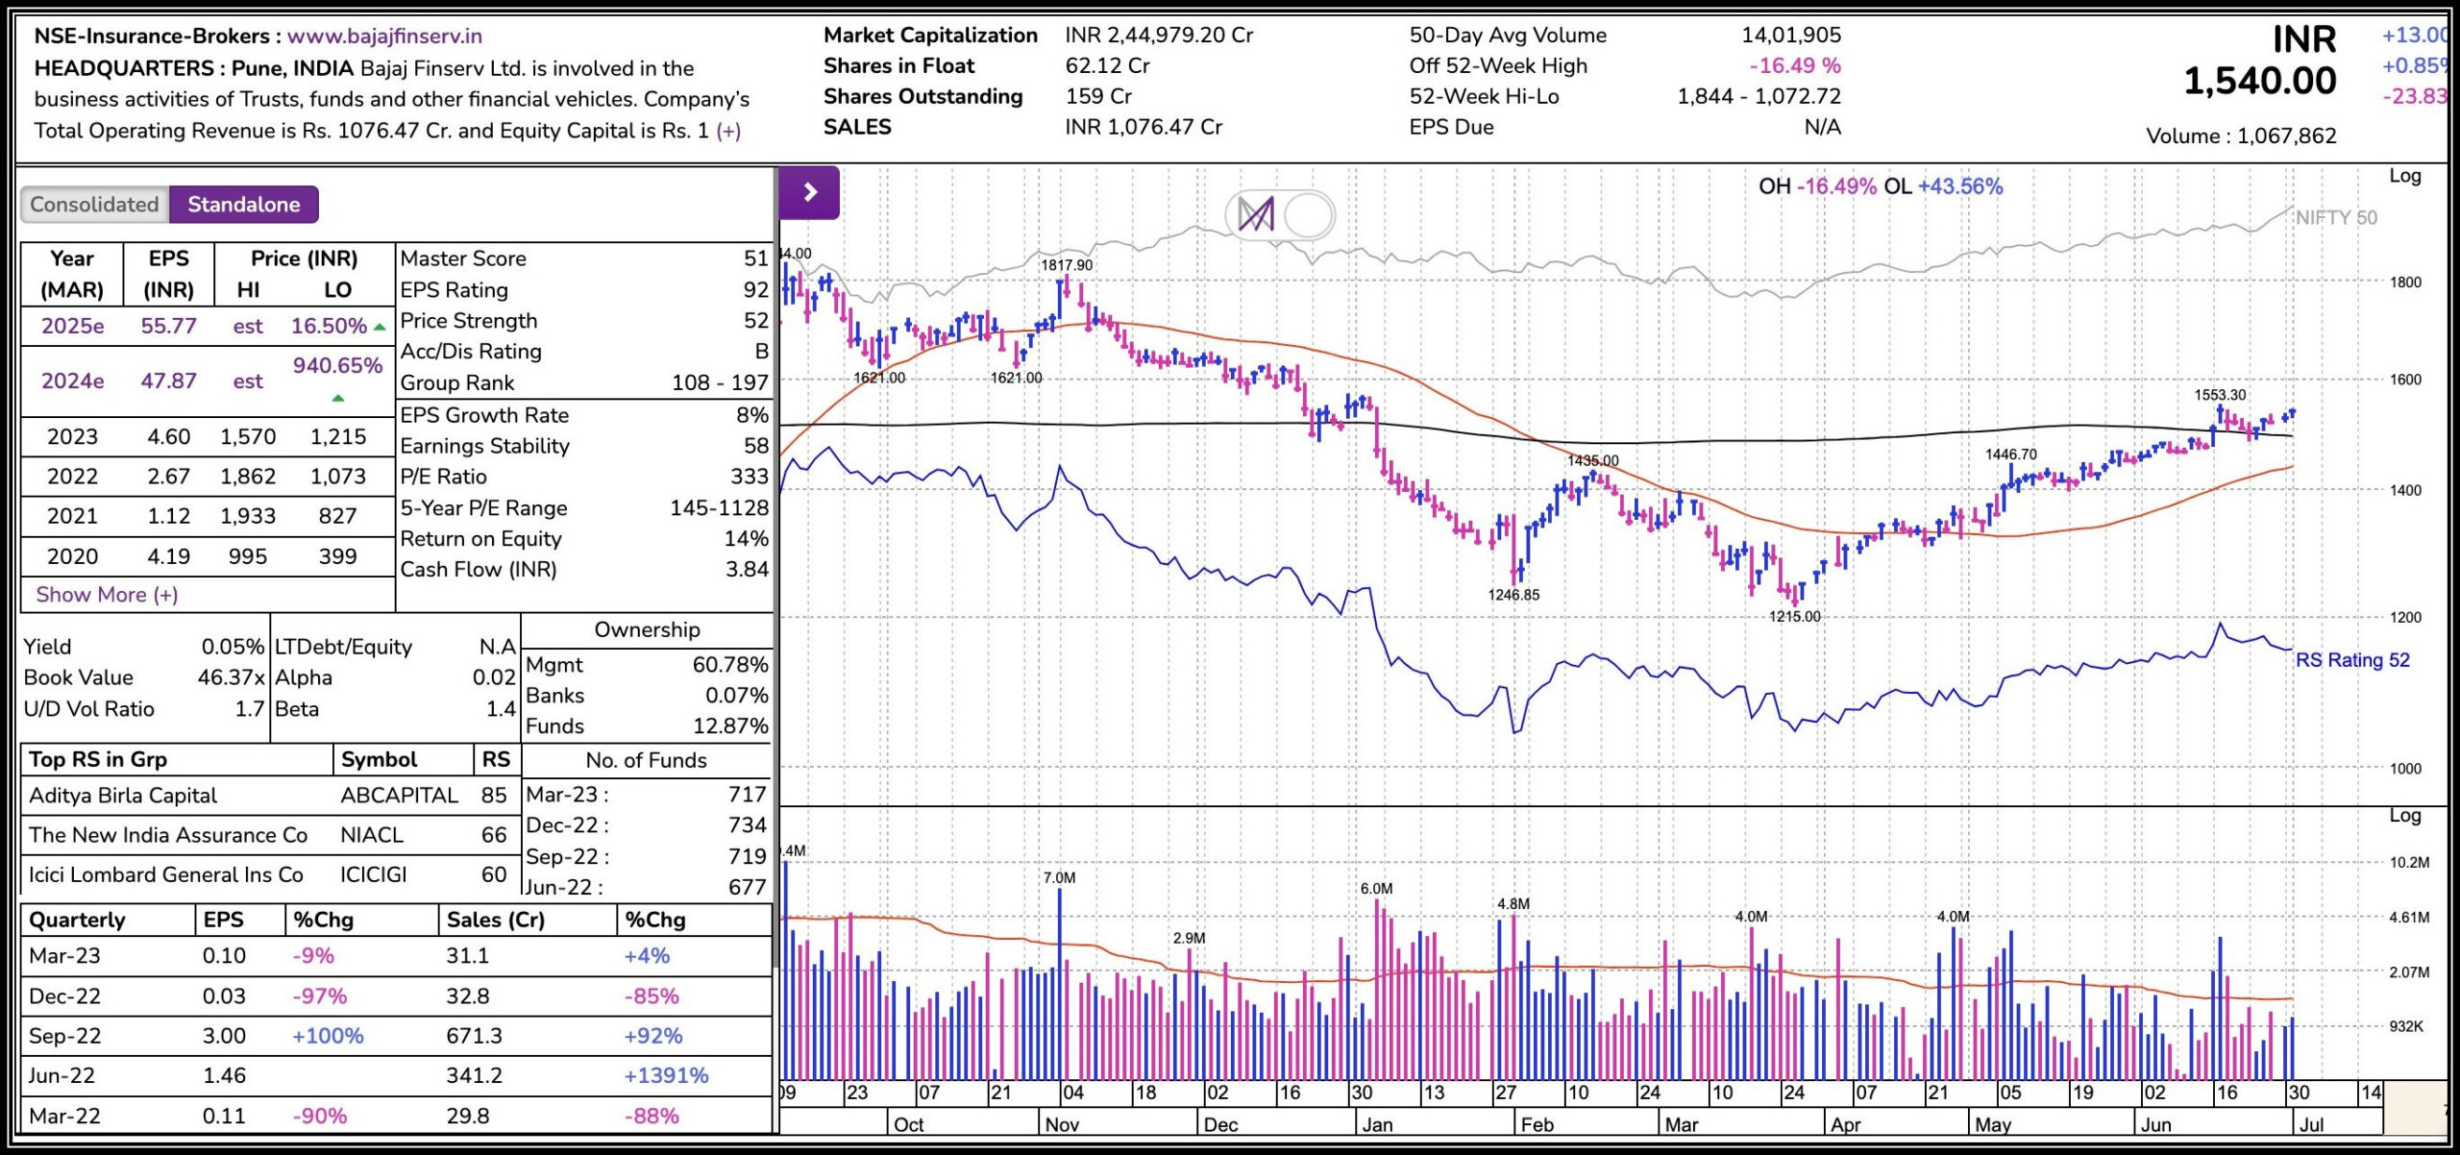Select the Jun-22 quarterly results row
This screenshot has height=1155, width=2460.
pyautogui.click(x=396, y=1076)
